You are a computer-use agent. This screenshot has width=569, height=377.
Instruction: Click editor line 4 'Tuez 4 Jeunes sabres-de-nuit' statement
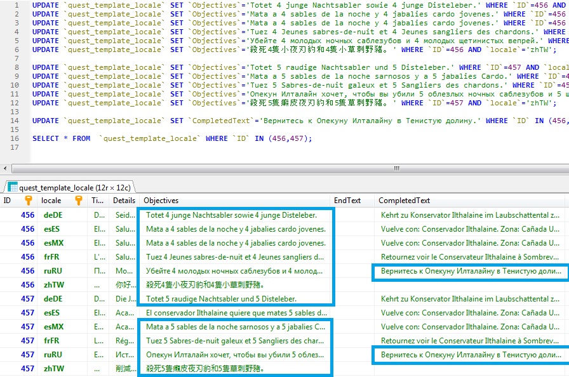(x=300, y=32)
